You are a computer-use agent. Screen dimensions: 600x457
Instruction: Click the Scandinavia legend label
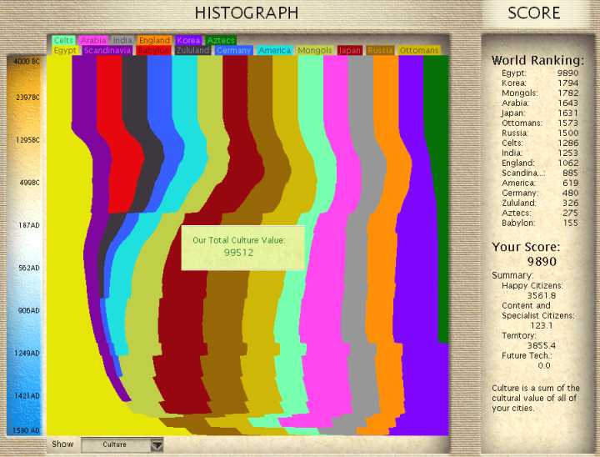pyautogui.click(x=107, y=50)
